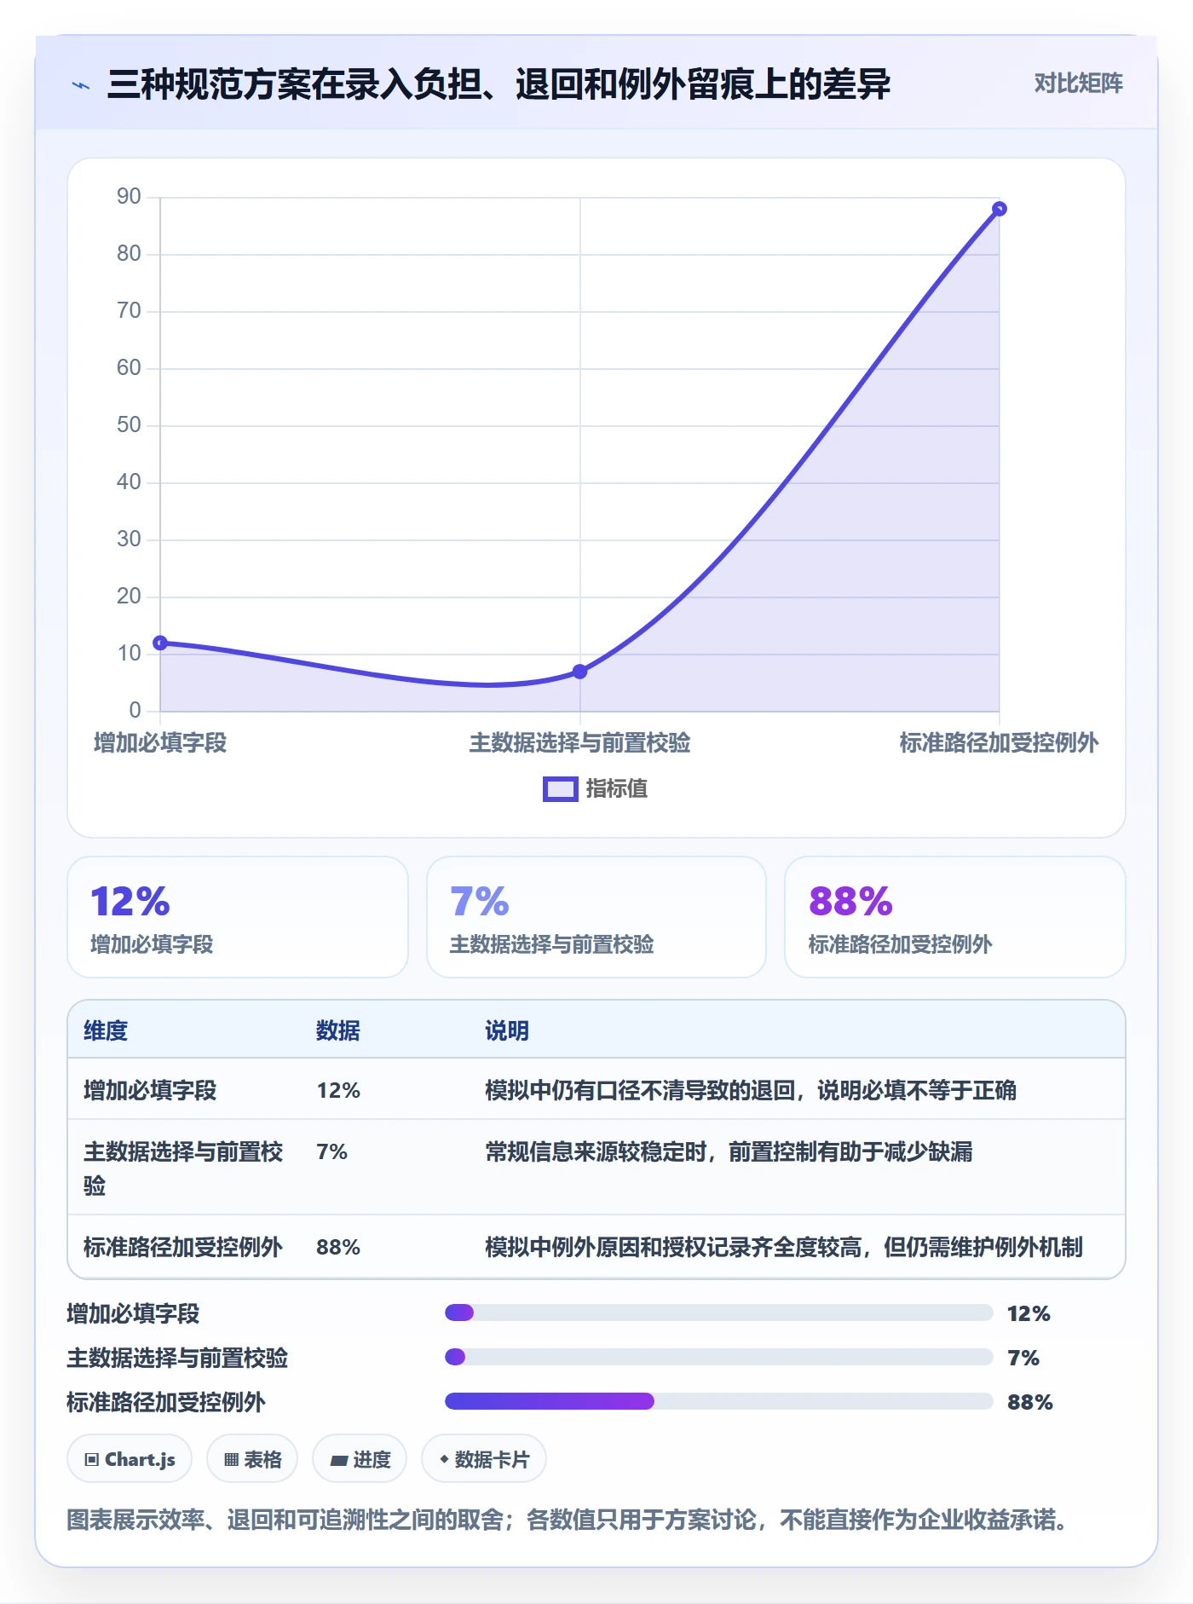Click table cell 标准路径加受控例外
This screenshot has width=1193, height=1604.
[183, 1247]
